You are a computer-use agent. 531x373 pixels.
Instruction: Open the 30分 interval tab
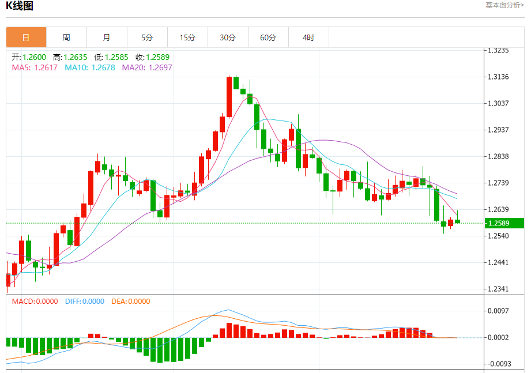[x=228, y=37]
